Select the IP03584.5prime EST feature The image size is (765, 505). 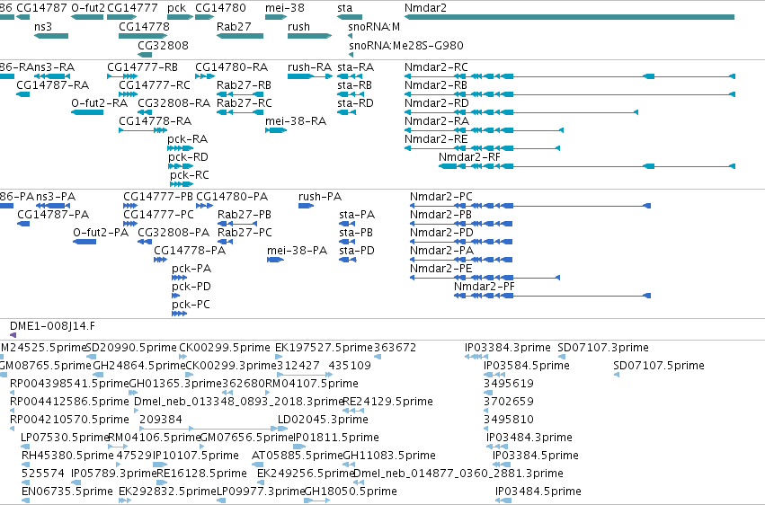pyautogui.click(x=494, y=375)
